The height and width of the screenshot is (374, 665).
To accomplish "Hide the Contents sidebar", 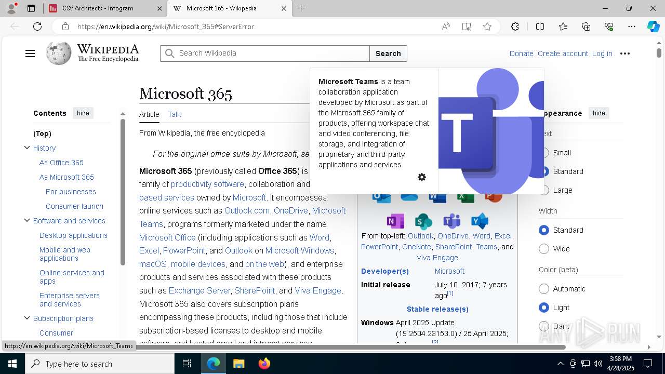I will (x=83, y=113).
